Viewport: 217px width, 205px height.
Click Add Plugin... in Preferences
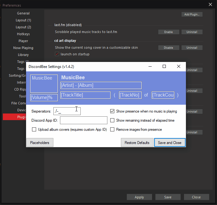click(x=192, y=14)
